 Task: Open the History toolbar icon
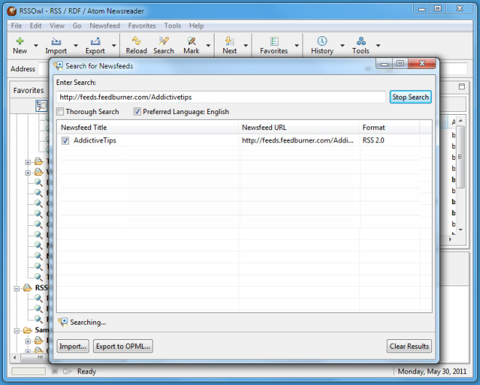(x=322, y=41)
